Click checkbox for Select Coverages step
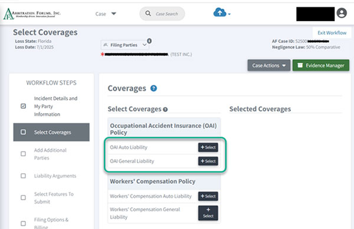Screen dimensions: 354x229 tap(23, 132)
